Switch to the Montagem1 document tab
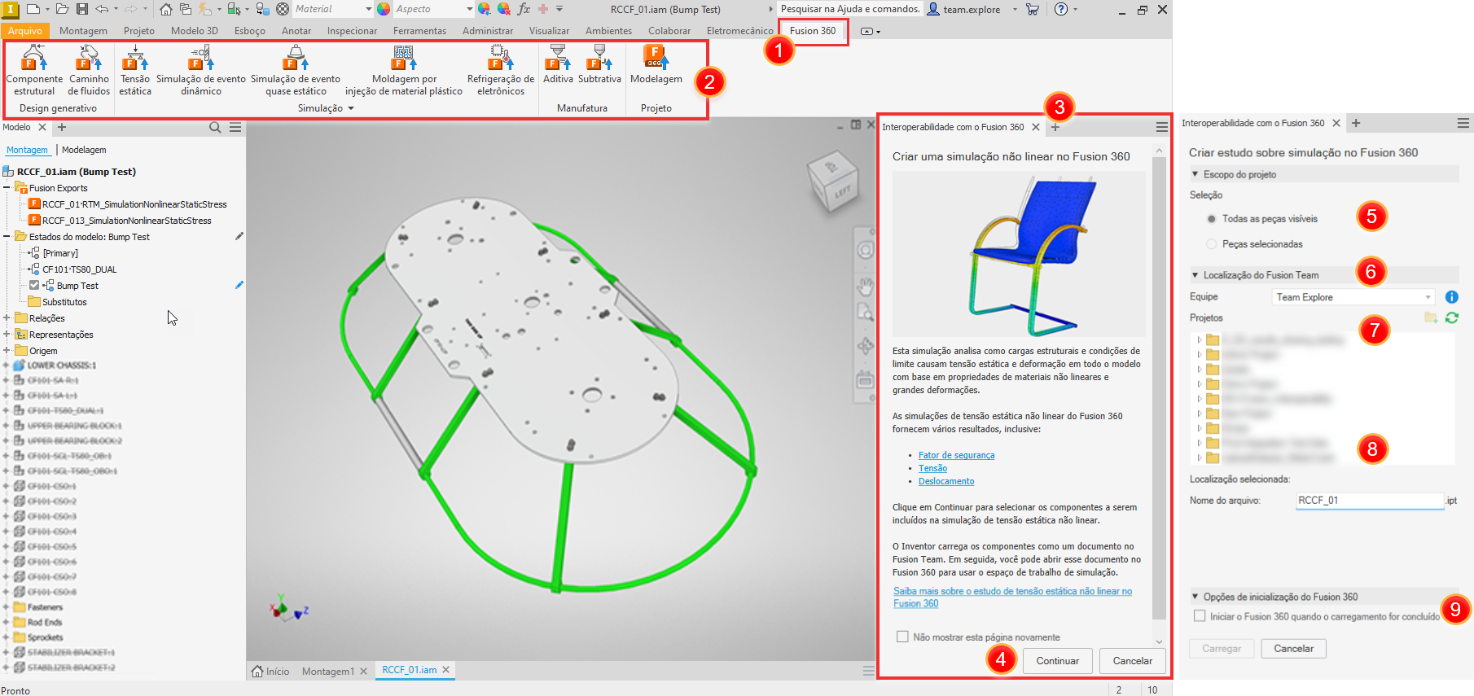 (x=328, y=671)
